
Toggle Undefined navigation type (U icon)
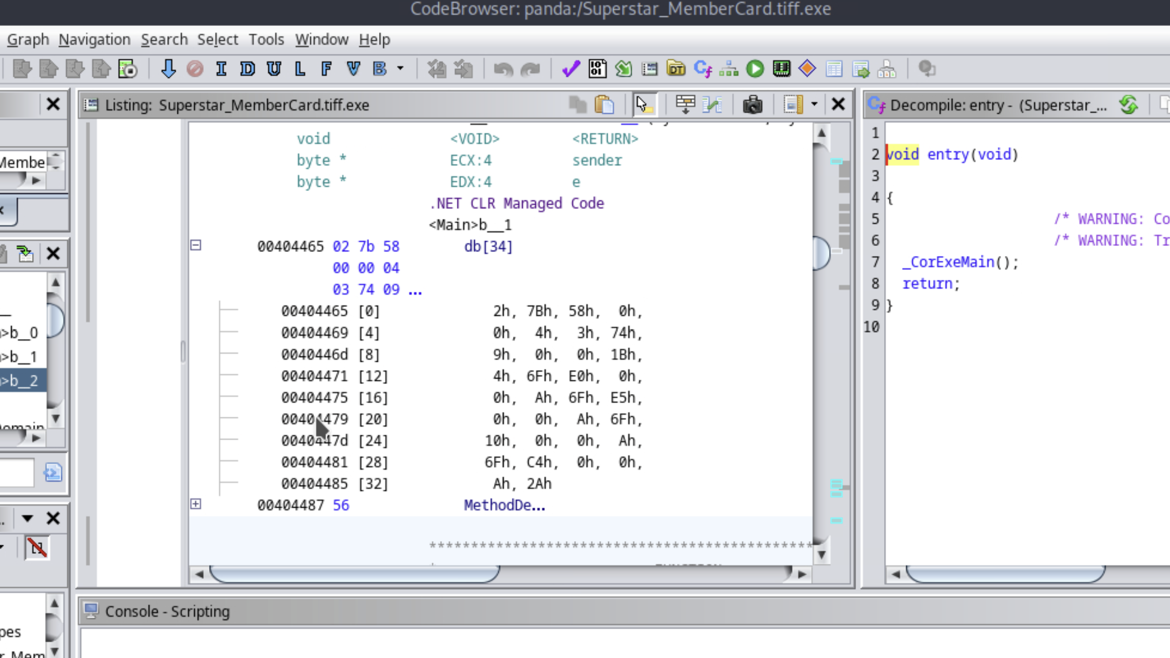(x=274, y=69)
